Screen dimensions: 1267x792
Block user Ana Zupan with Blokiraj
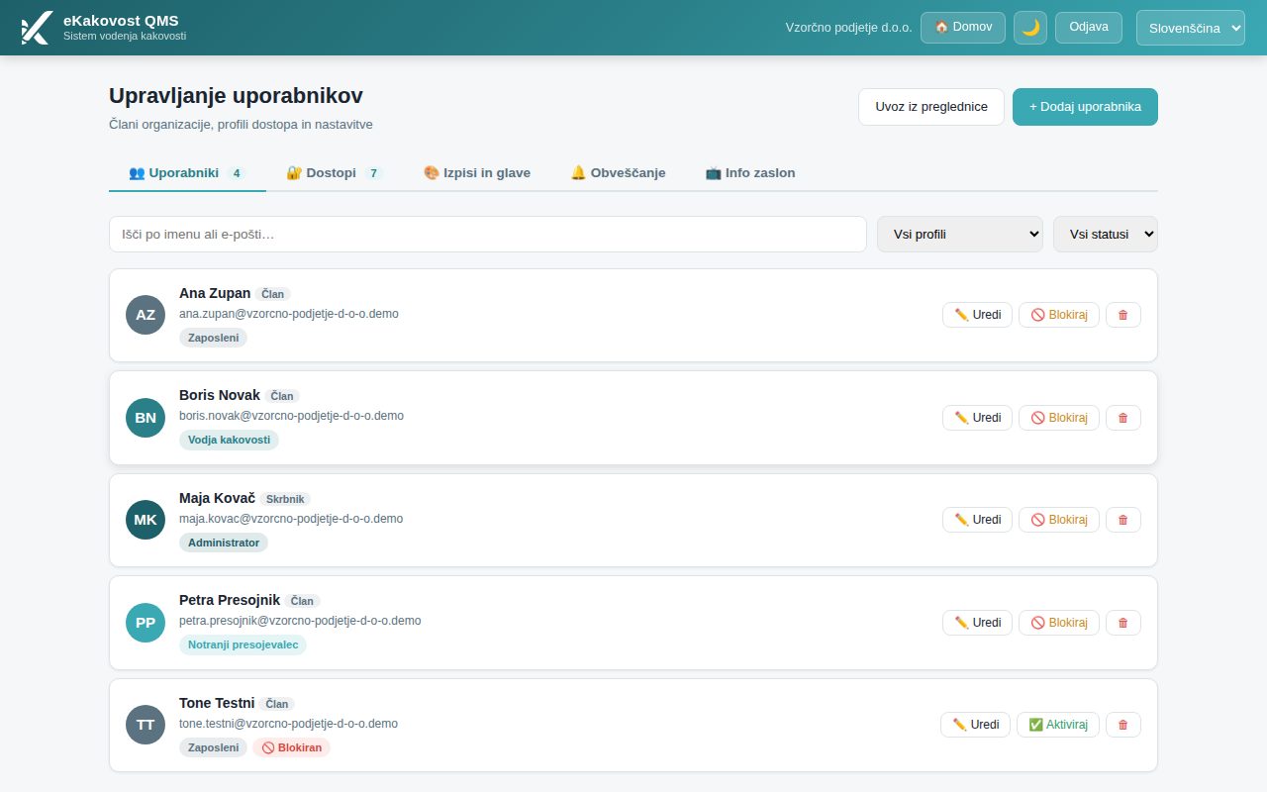pos(1058,315)
